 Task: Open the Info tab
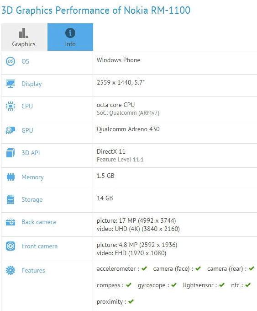(x=70, y=37)
